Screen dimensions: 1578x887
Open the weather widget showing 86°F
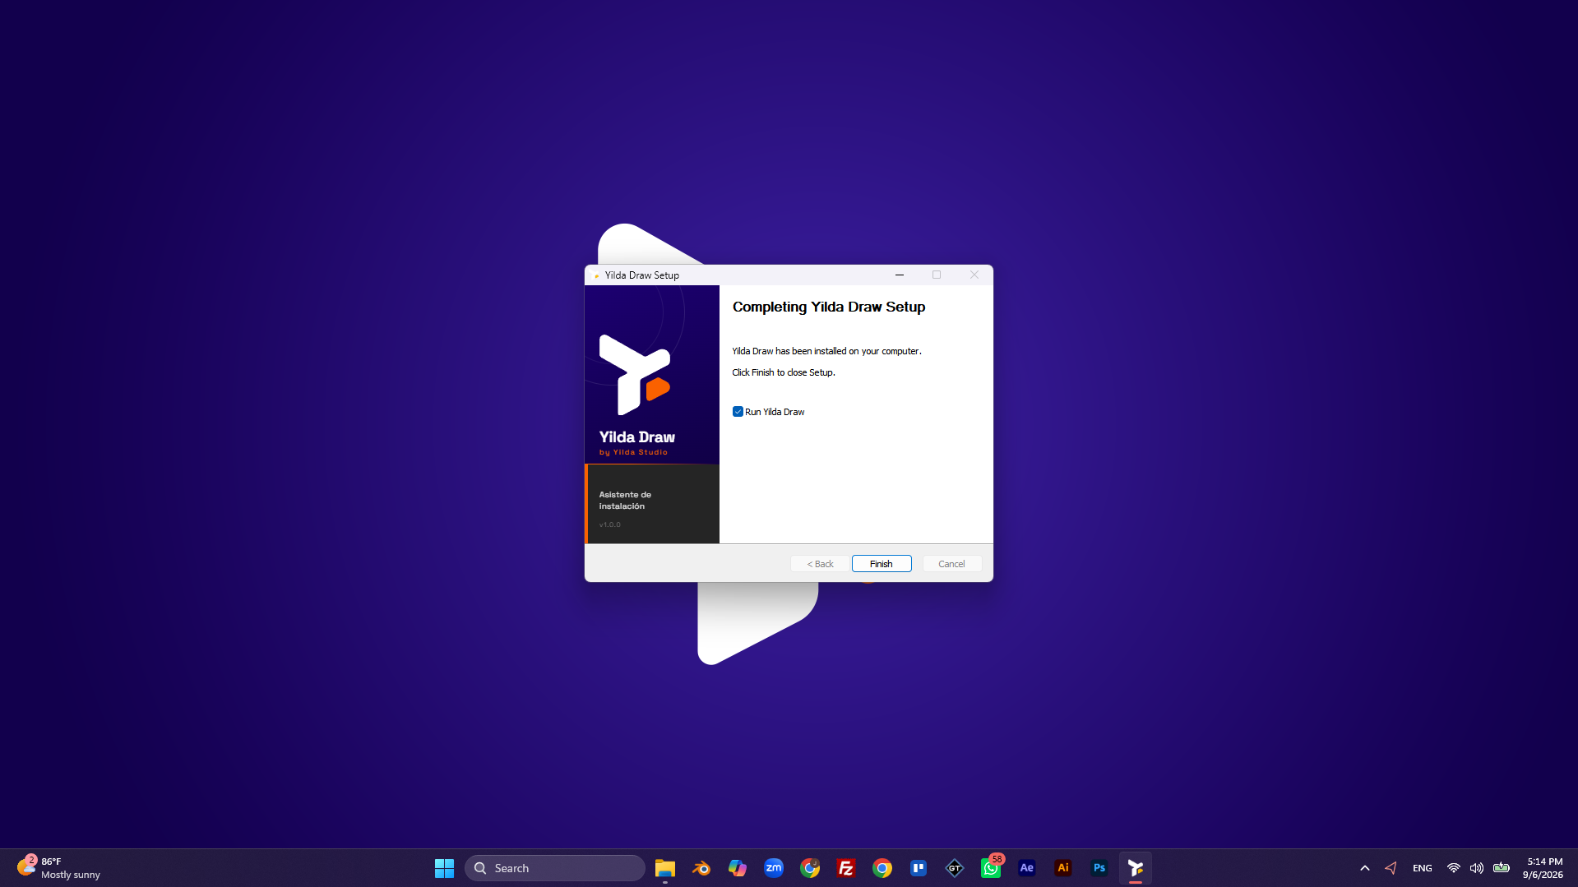click(x=59, y=868)
